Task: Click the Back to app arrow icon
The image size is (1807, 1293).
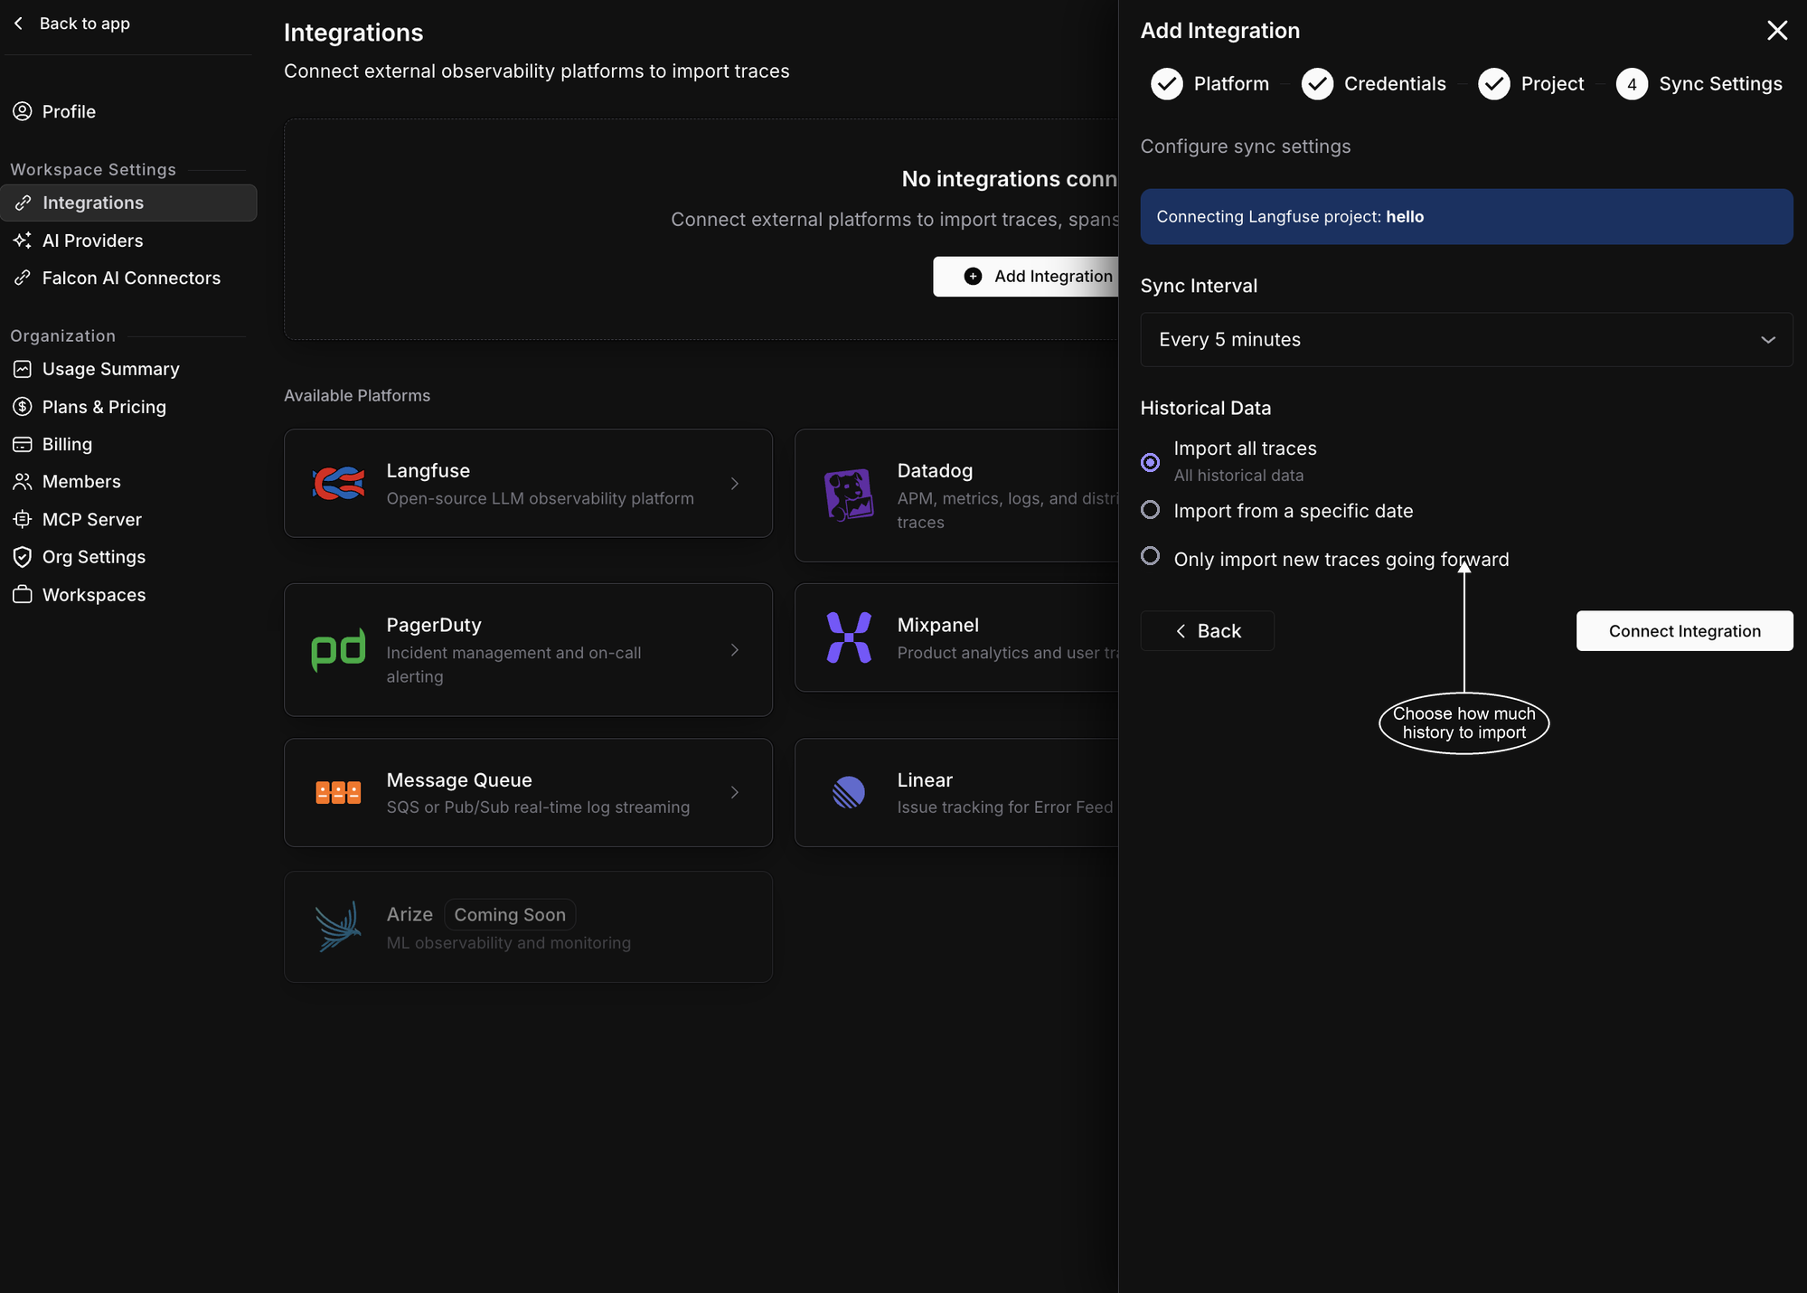Action: (19, 24)
